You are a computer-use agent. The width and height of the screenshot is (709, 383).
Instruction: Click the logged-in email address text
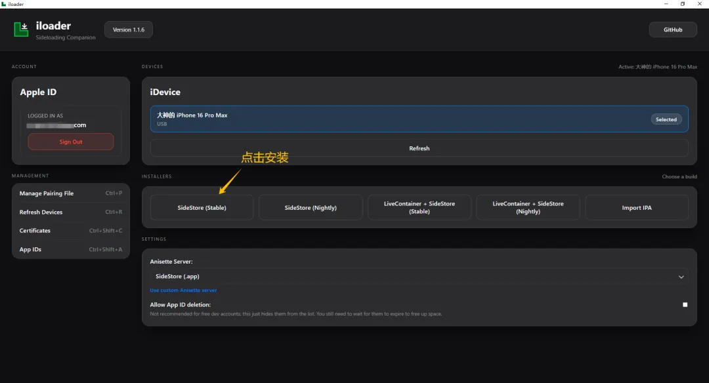(56, 125)
